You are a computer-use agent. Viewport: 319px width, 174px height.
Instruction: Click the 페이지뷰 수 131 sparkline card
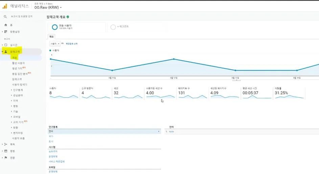pyautogui.click(x=192, y=93)
